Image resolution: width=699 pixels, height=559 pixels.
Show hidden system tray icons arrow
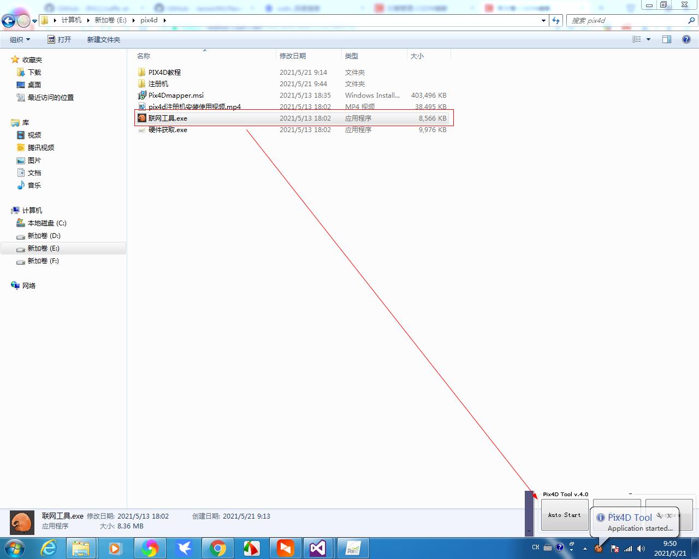585,548
